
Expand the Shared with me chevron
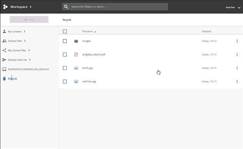click(x=30, y=60)
